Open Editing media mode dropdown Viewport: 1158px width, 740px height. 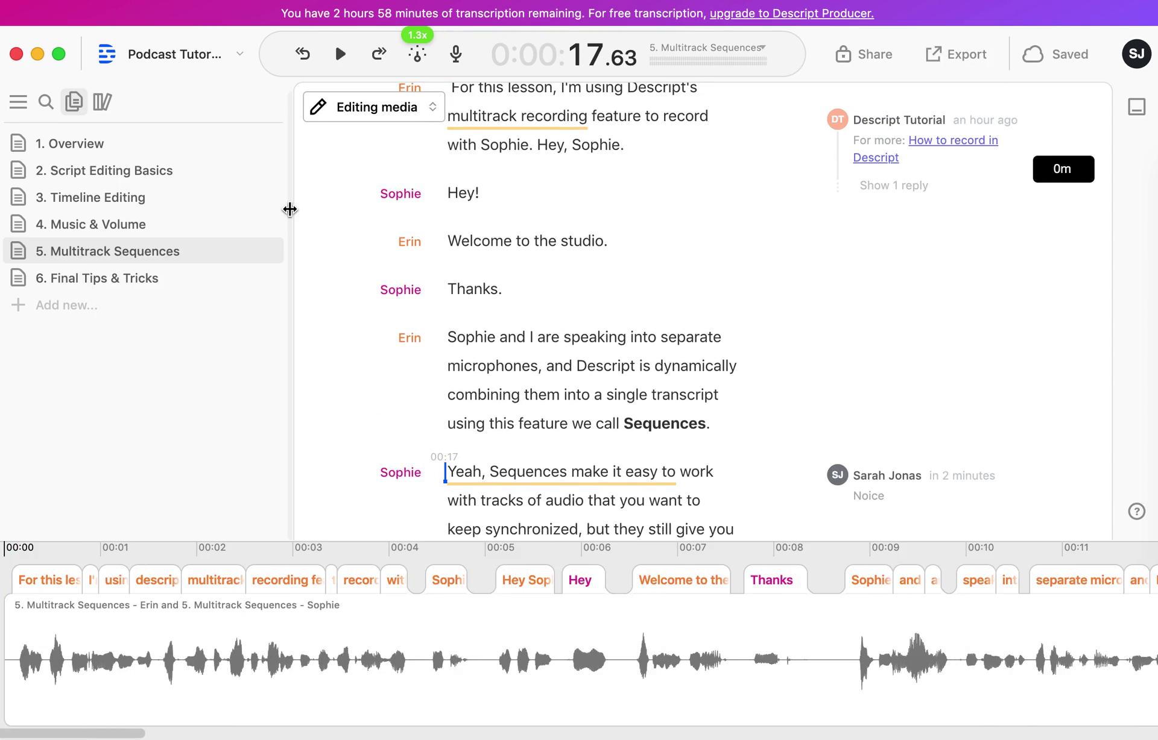click(374, 107)
